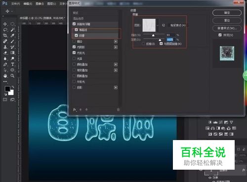Add Brightness/Contrast adjustment from Adjustments panel
The height and width of the screenshot is (182, 247).
[x=210, y=122]
